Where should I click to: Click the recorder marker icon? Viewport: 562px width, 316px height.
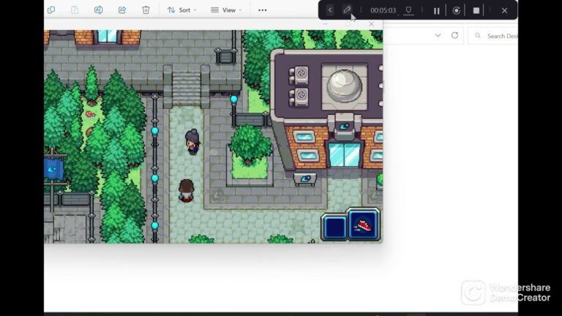click(x=408, y=10)
